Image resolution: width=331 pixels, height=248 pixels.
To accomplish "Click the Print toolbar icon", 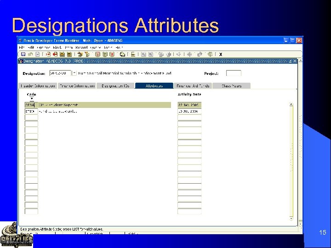I will tap(133, 54).
